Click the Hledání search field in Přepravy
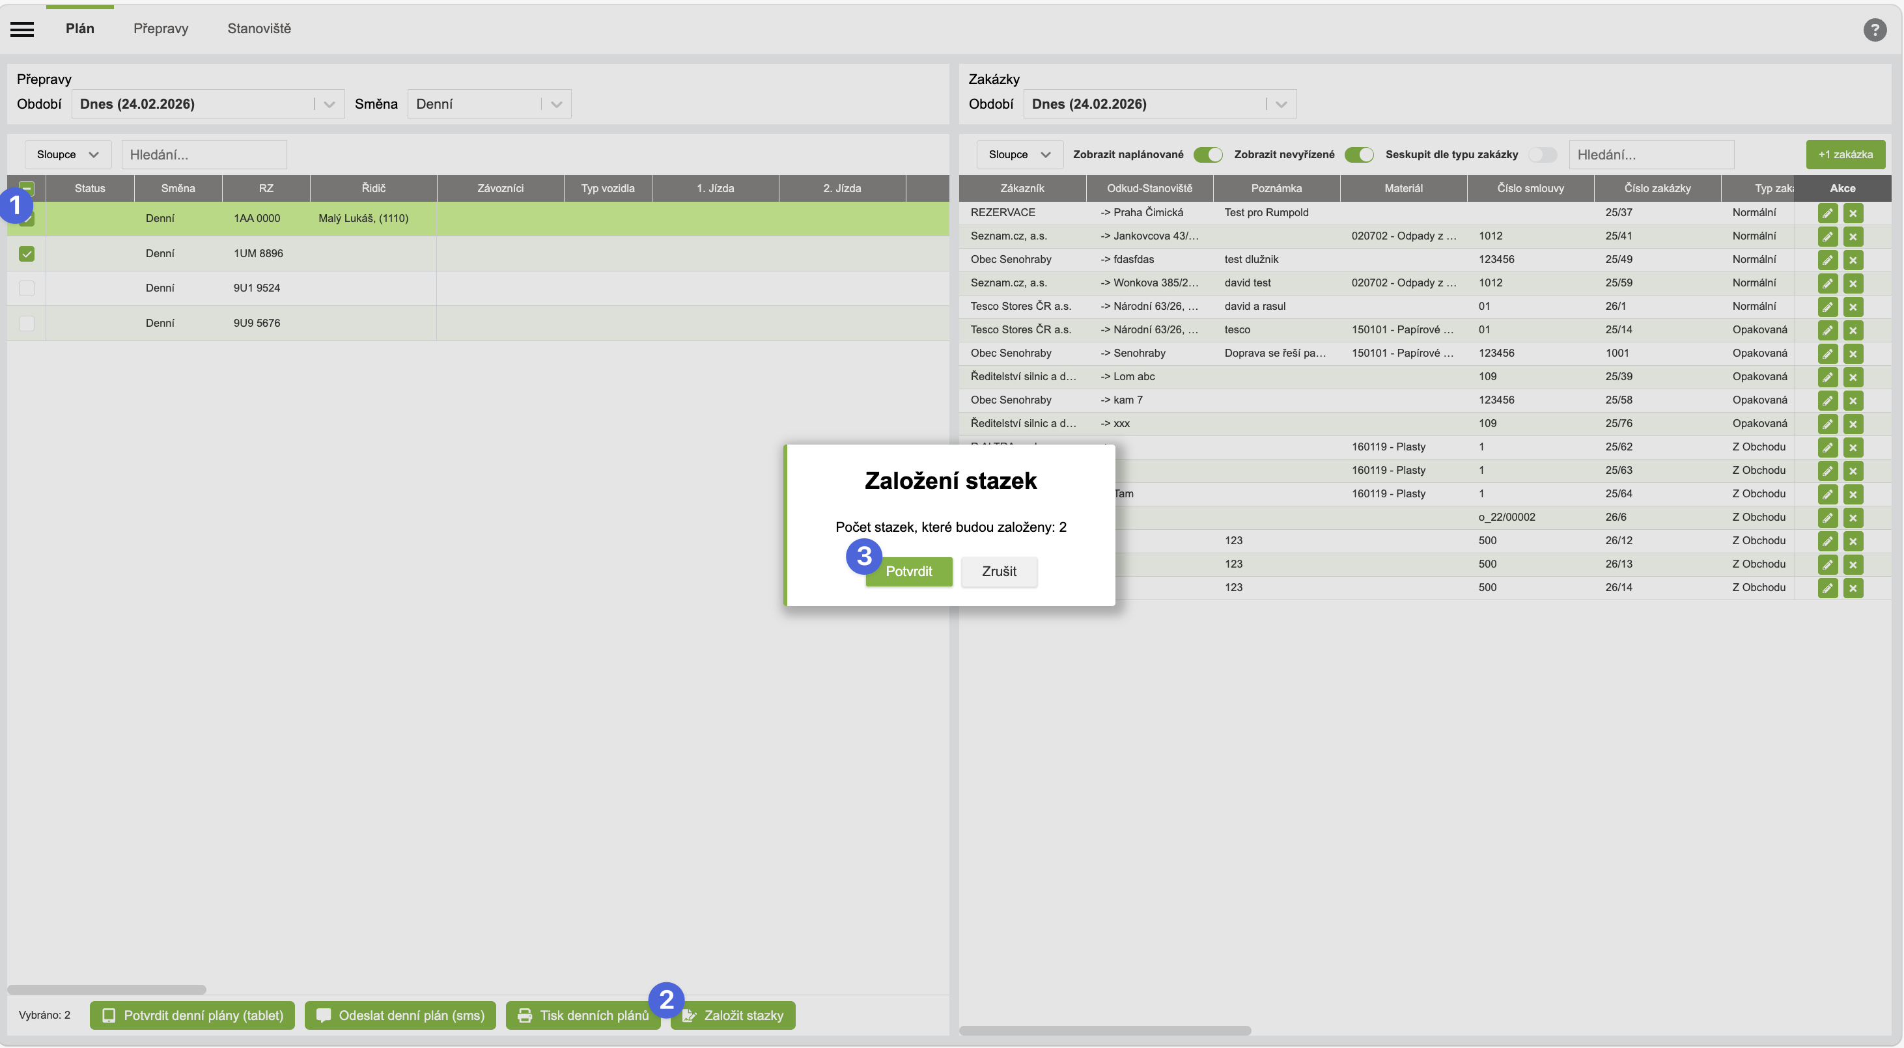The height and width of the screenshot is (1048, 1904). point(203,154)
